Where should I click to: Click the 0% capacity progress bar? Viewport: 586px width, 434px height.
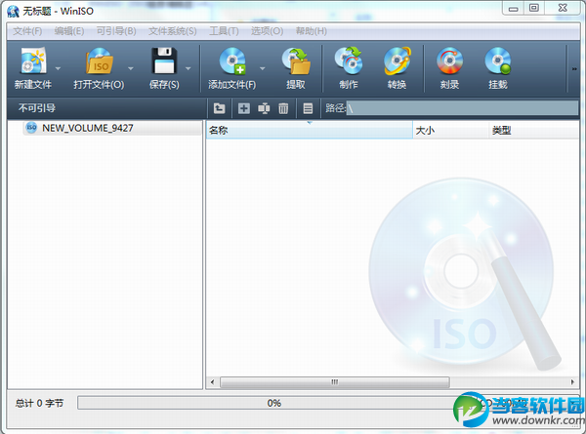click(273, 403)
